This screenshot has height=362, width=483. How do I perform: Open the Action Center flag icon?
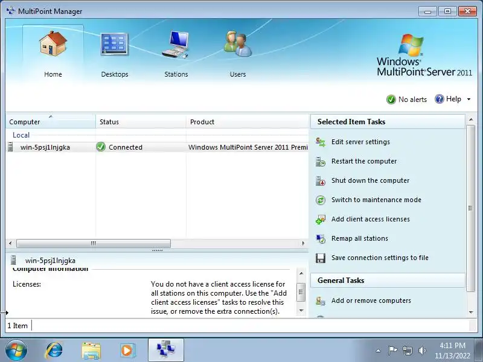point(392,351)
